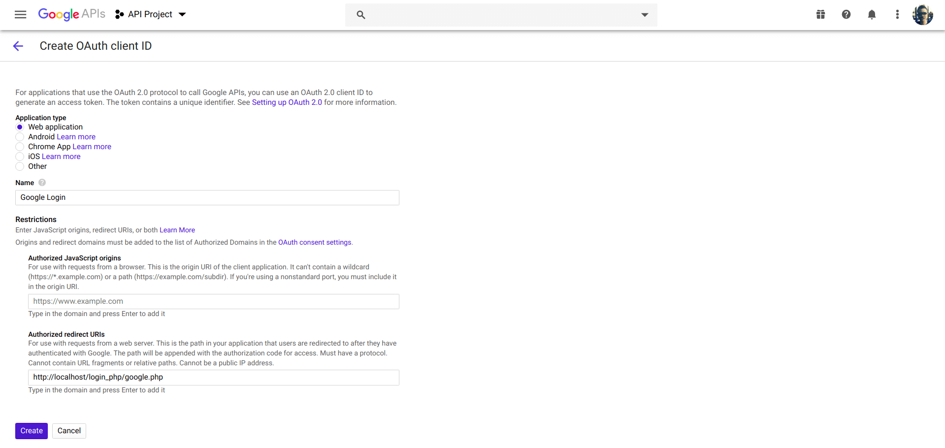Select Android application type
Viewport: 945px width, 448px height.
(x=20, y=137)
